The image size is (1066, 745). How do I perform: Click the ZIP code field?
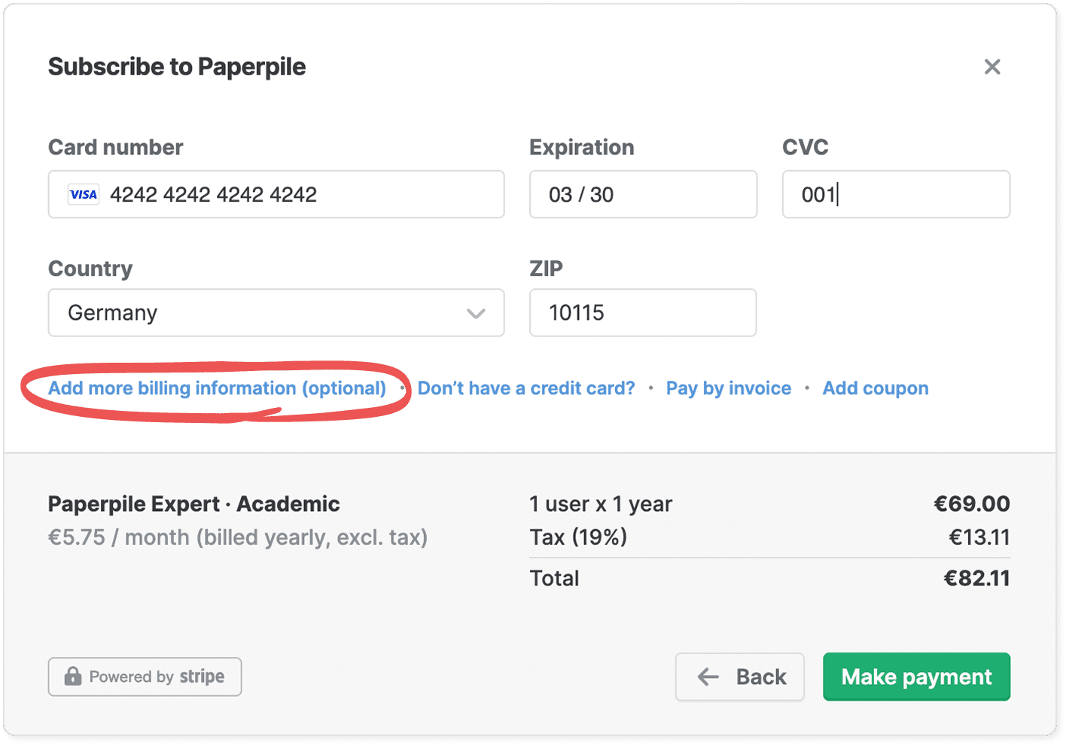pyautogui.click(x=643, y=313)
